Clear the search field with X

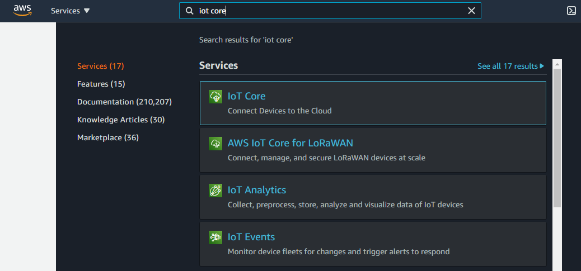tap(471, 11)
